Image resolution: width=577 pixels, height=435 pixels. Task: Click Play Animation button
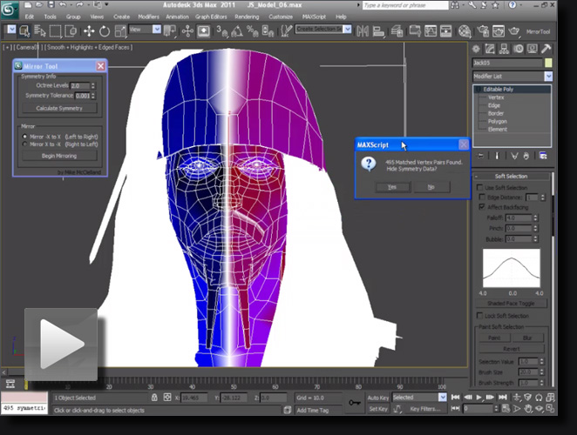coord(479,398)
